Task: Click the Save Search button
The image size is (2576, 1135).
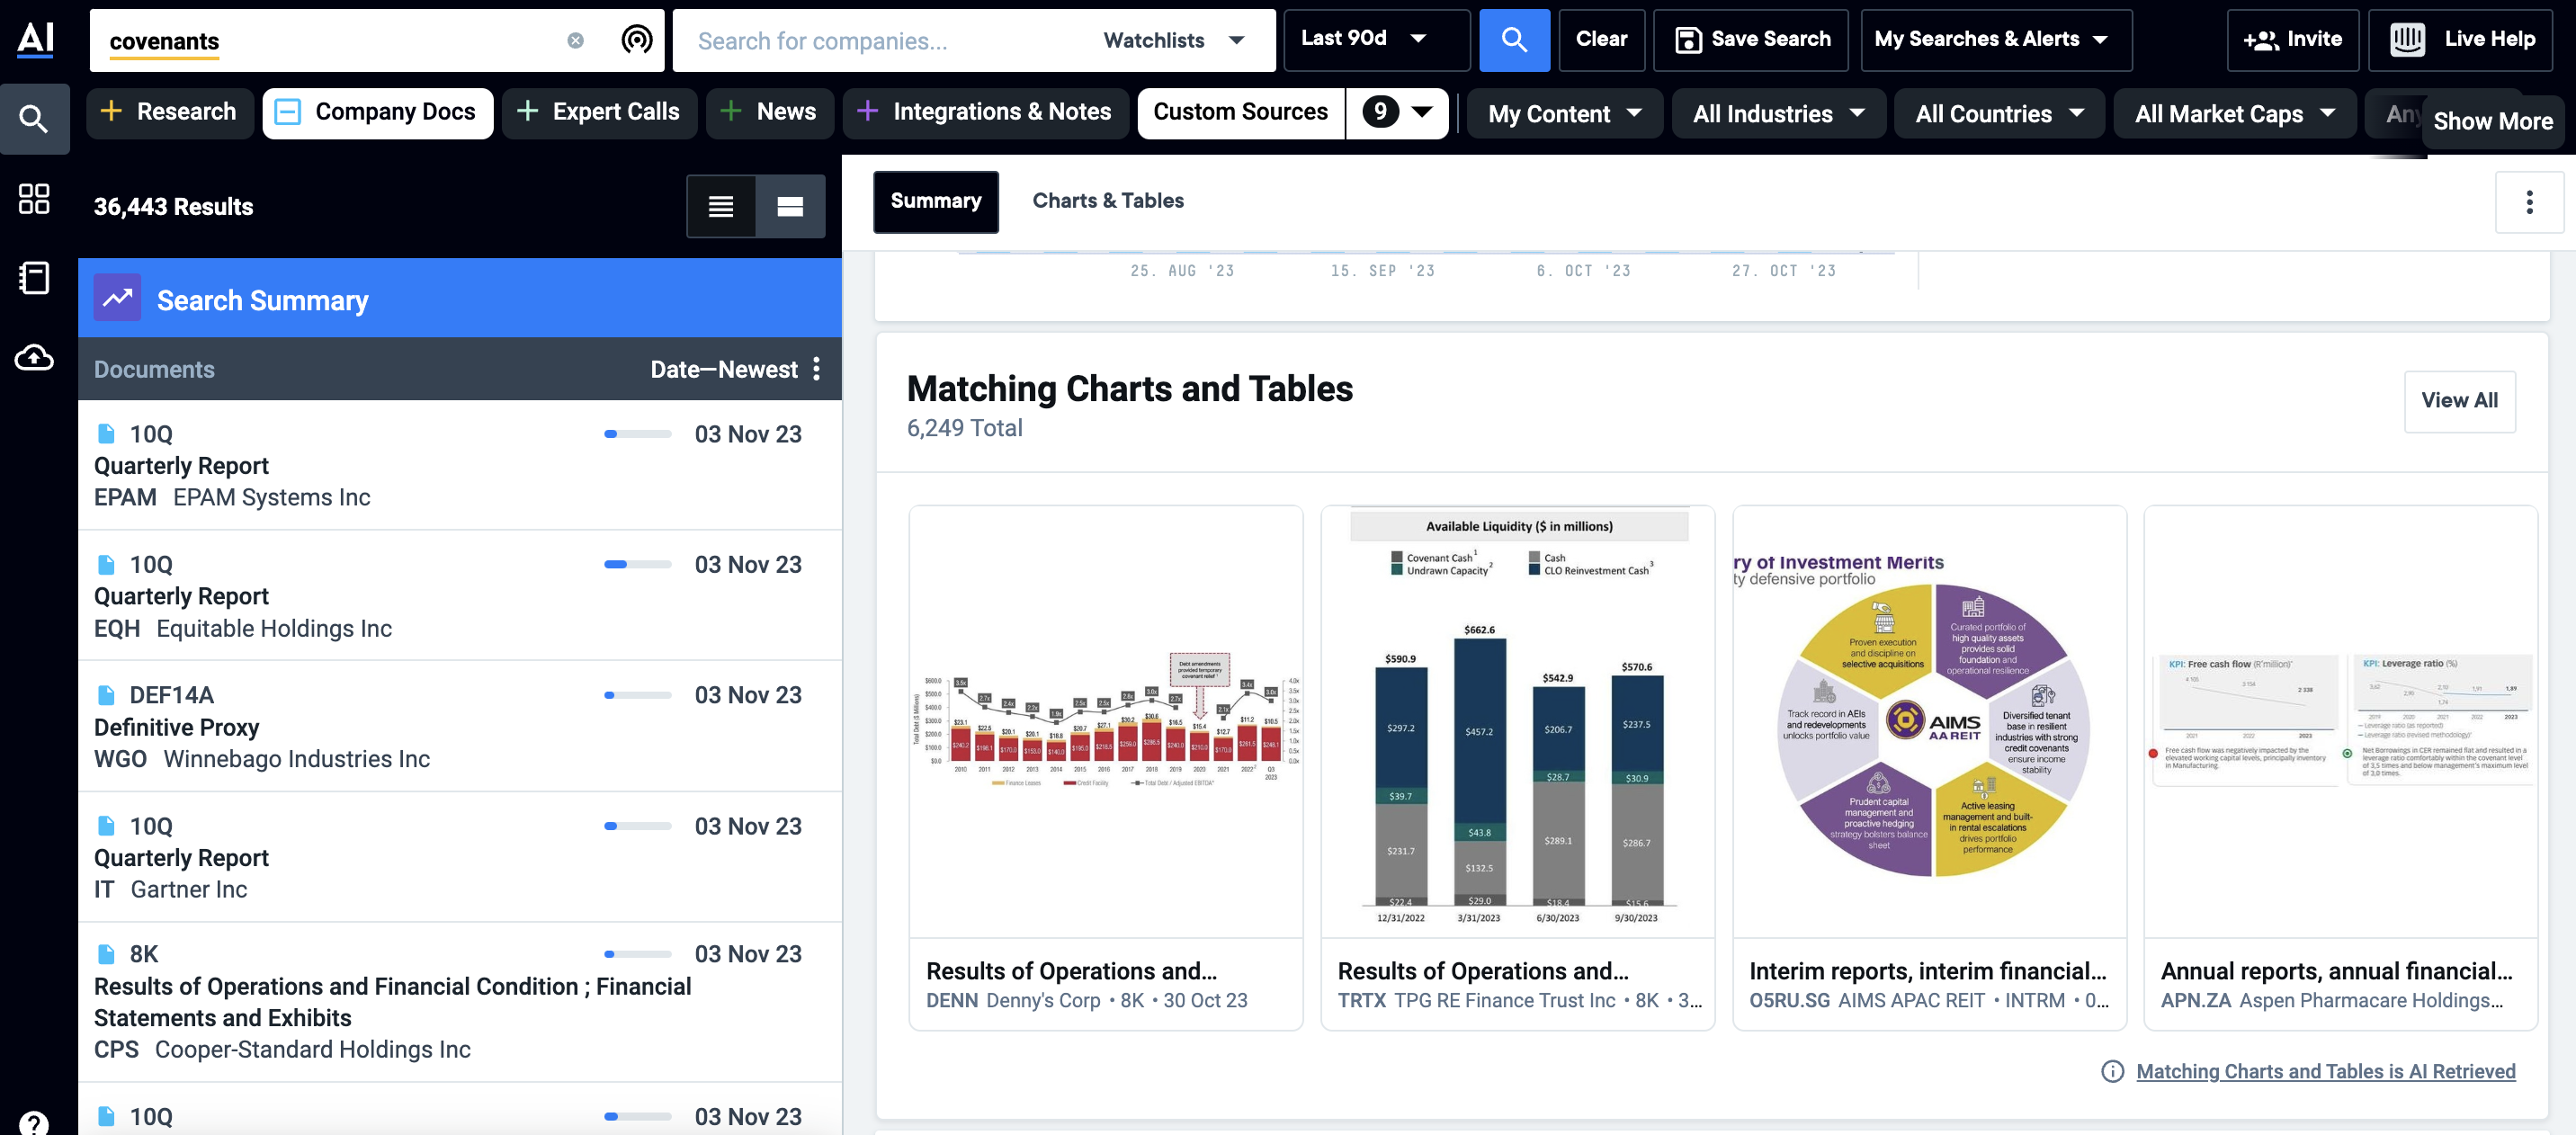Action: tap(1750, 40)
